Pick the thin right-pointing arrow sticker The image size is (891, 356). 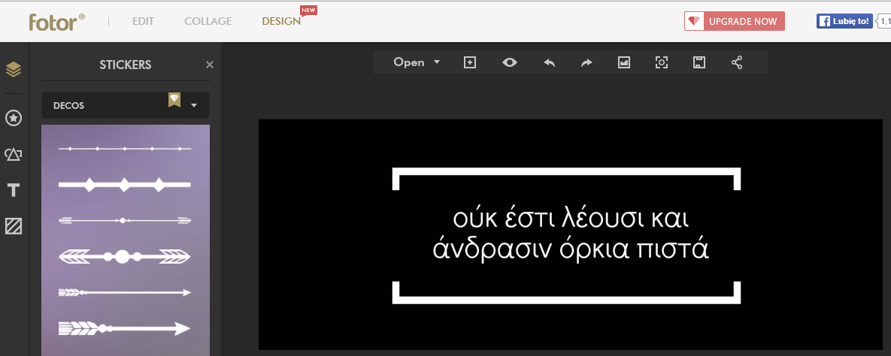tap(125, 292)
